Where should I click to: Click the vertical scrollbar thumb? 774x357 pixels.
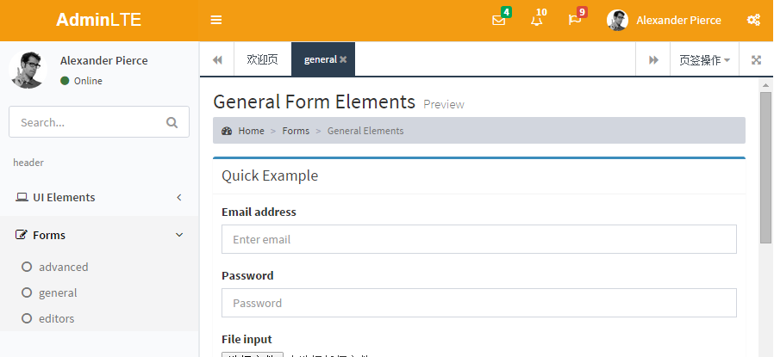765,168
